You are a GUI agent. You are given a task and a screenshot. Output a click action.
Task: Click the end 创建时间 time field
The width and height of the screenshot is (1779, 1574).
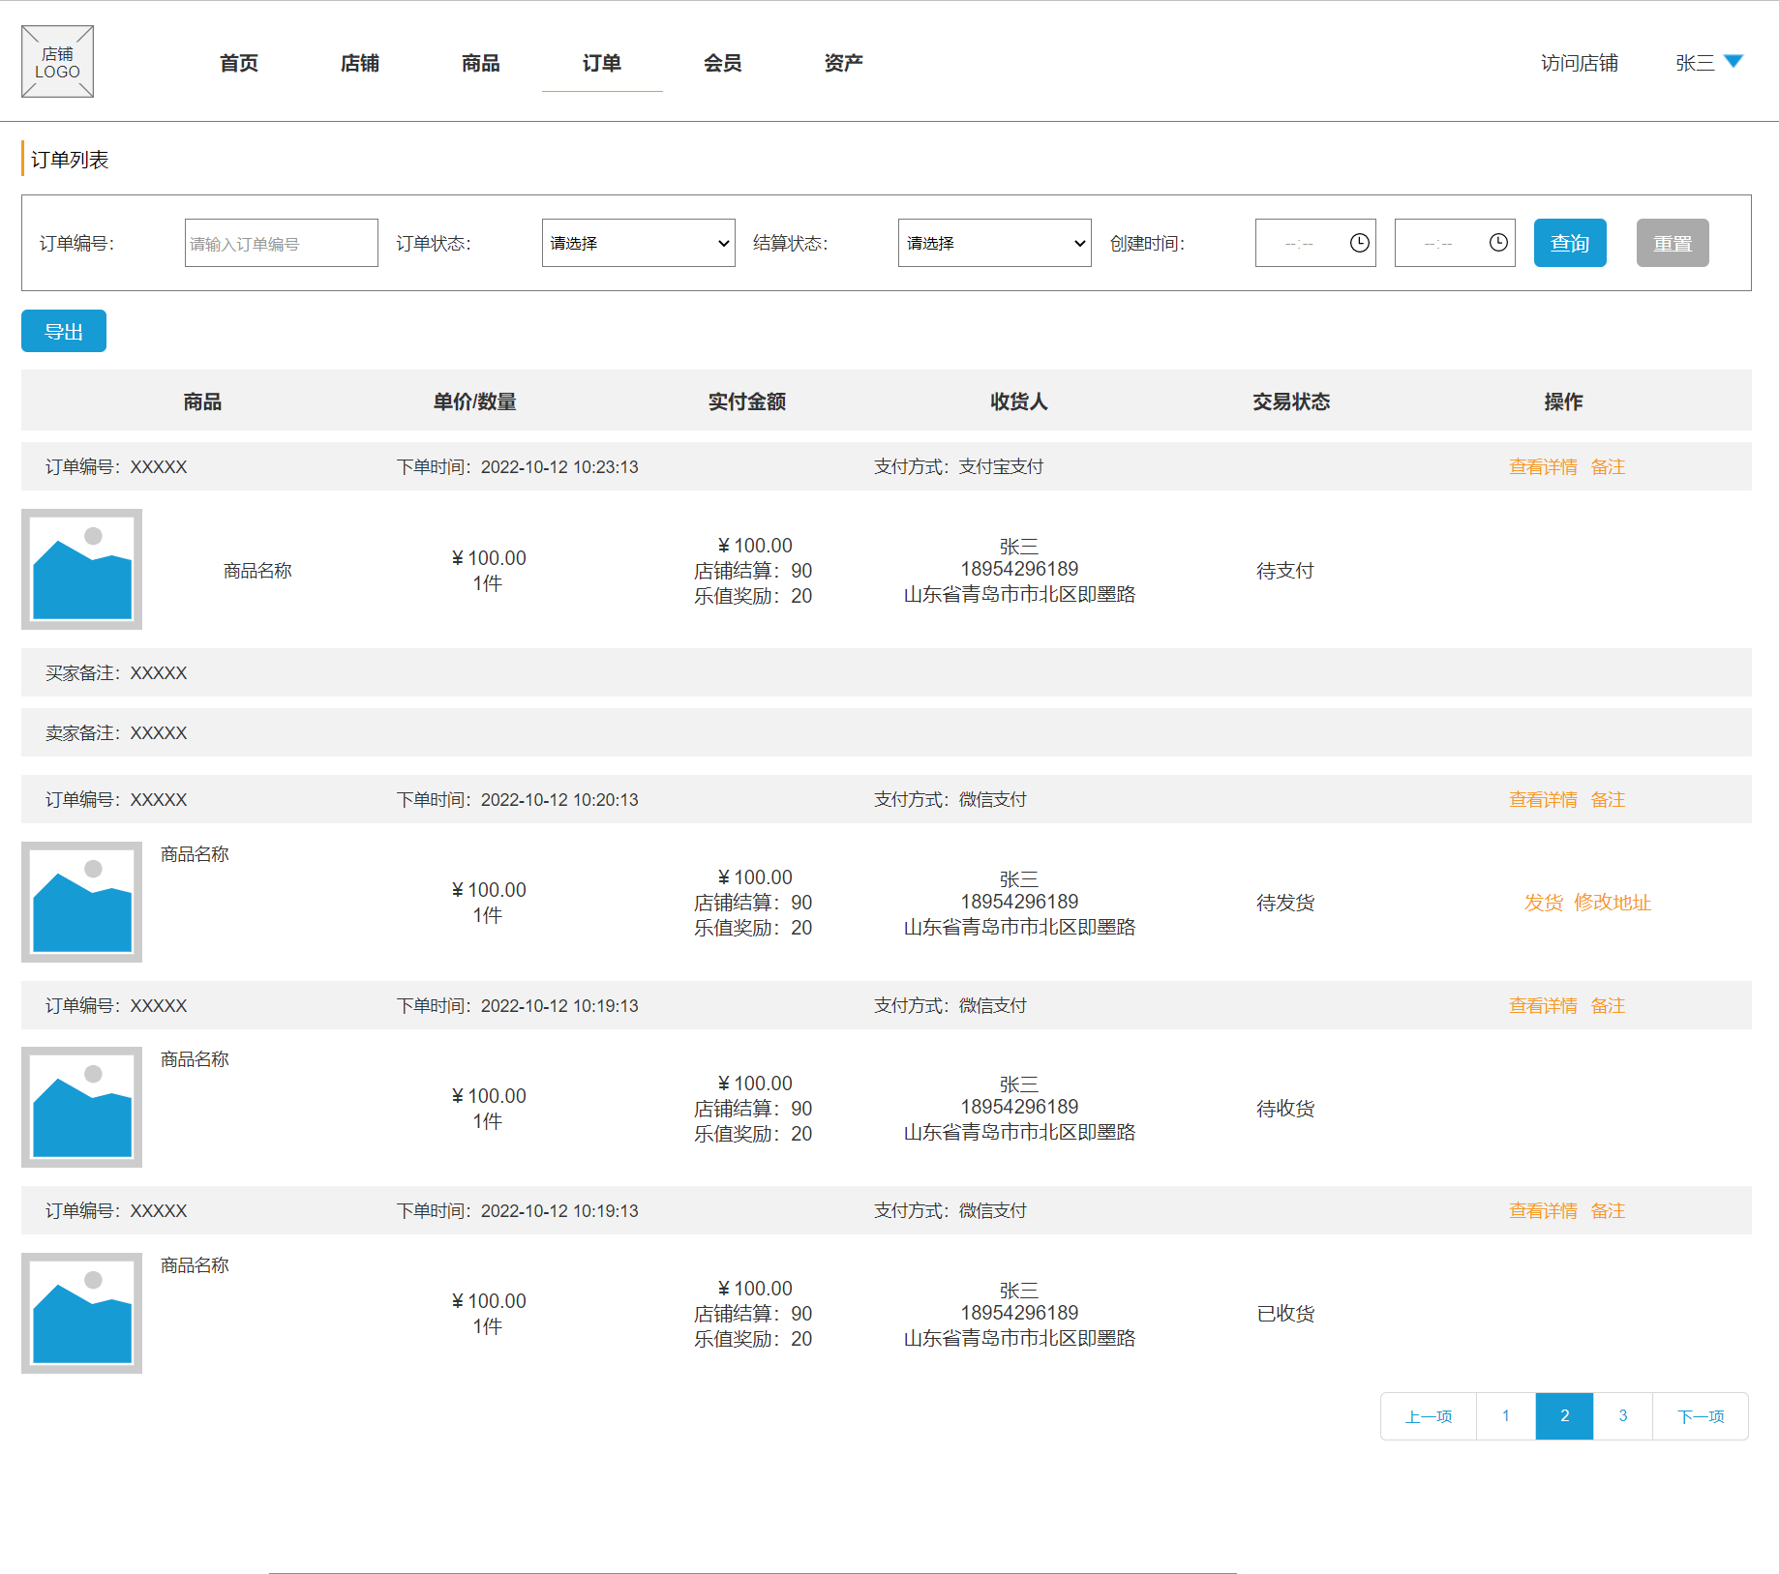tap(1455, 243)
